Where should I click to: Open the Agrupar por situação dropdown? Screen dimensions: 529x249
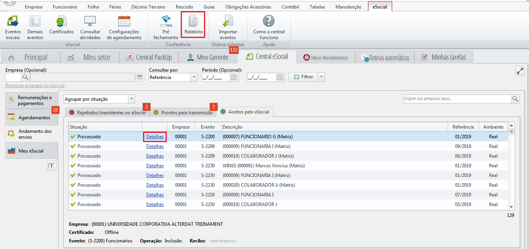(x=131, y=99)
